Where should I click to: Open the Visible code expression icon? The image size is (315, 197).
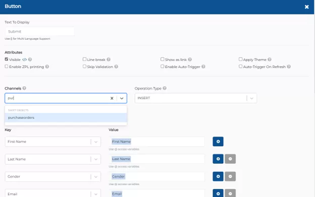[x=24, y=59]
